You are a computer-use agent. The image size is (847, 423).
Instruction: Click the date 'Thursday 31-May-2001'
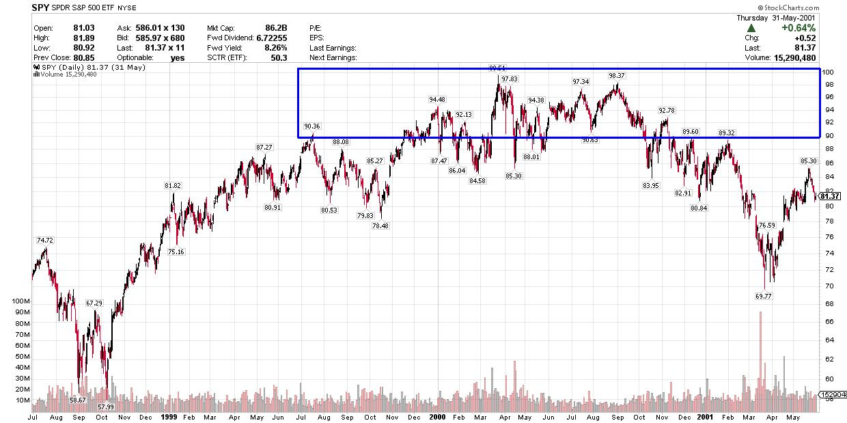[x=777, y=18]
